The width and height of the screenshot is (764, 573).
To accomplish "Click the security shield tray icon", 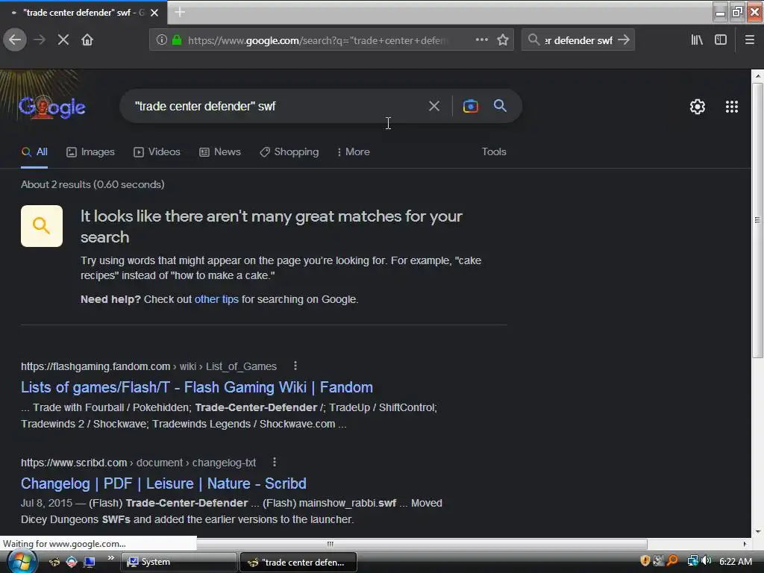I will (x=645, y=561).
